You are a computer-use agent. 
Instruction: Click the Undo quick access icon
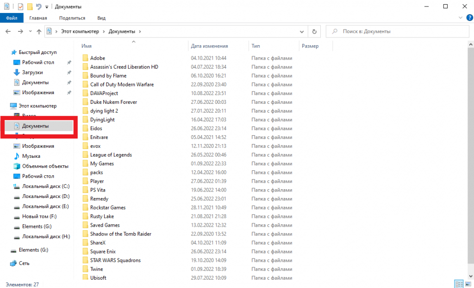(38, 6)
